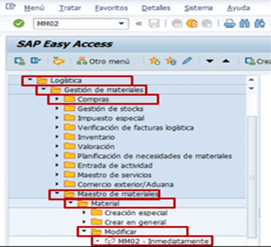Expand the Inventario folder
The image size is (271, 247).
tap(57, 137)
